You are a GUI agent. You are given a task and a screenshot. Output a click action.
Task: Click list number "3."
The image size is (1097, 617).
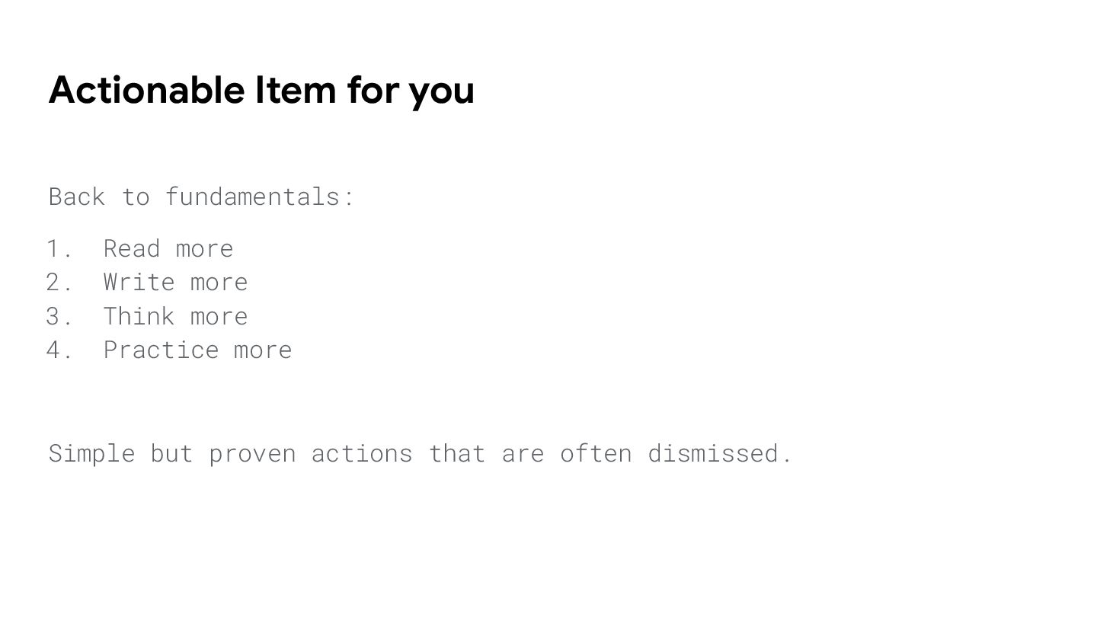pyautogui.click(x=59, y=316)
